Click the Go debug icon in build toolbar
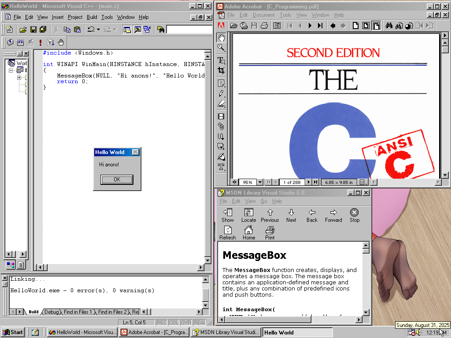Viewport: 451px width, 338px height. (x=51, y=43)
